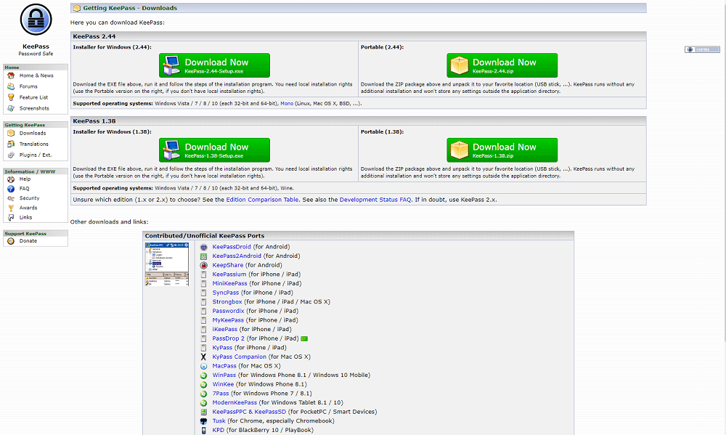
Task: Open the MyKeePass link
Action: point(228,320)
